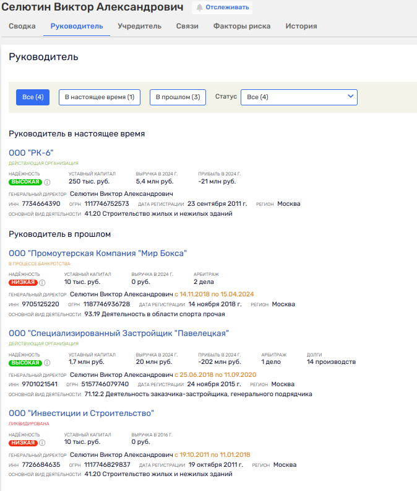Open reliability info icon for "Инвестиции и Строительство"
Image resolution: width=417 pixels, height=491 pixels.
point(42,443)
